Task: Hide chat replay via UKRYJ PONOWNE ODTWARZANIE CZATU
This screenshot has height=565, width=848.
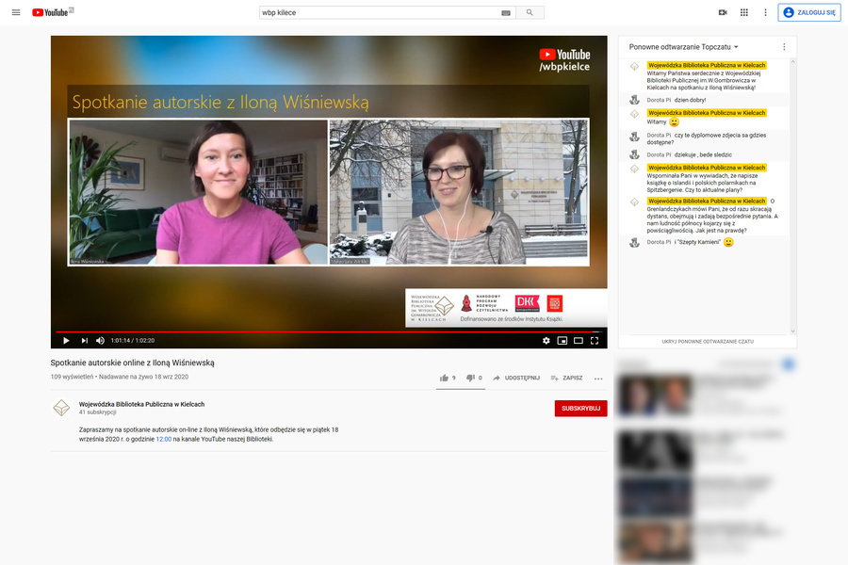Action: coord(707,341)
